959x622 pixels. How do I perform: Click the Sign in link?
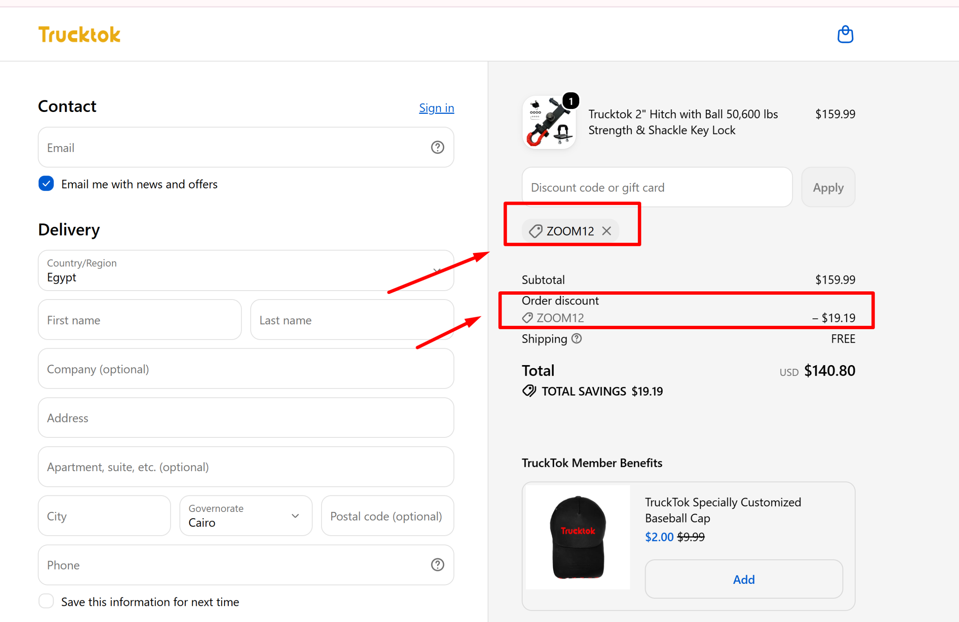pos(436,108)
